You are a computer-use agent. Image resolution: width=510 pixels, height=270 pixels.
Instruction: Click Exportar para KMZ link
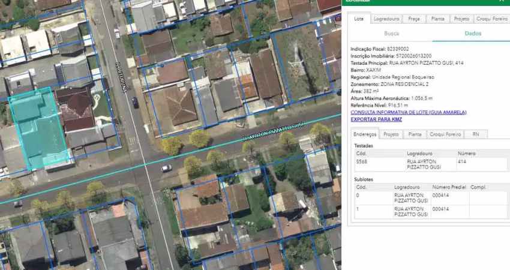376,119
